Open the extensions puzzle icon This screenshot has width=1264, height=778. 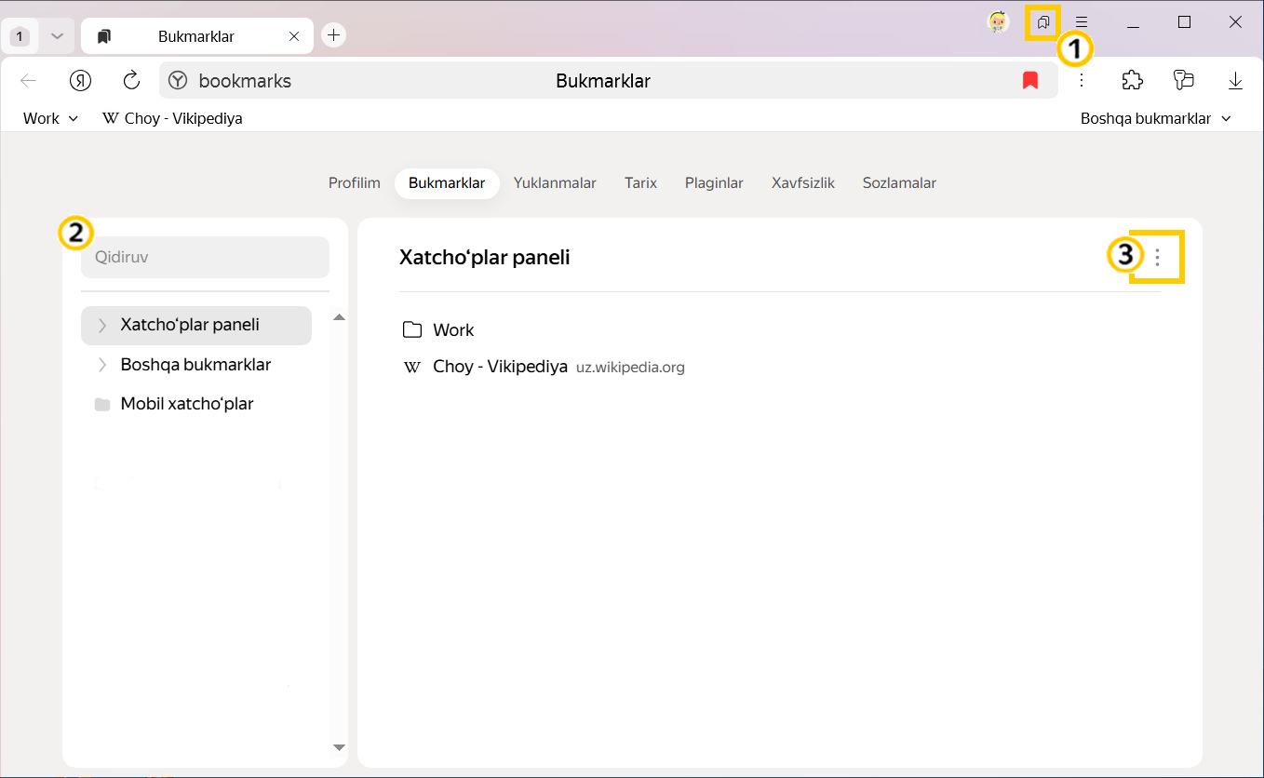click(1132, 81)
